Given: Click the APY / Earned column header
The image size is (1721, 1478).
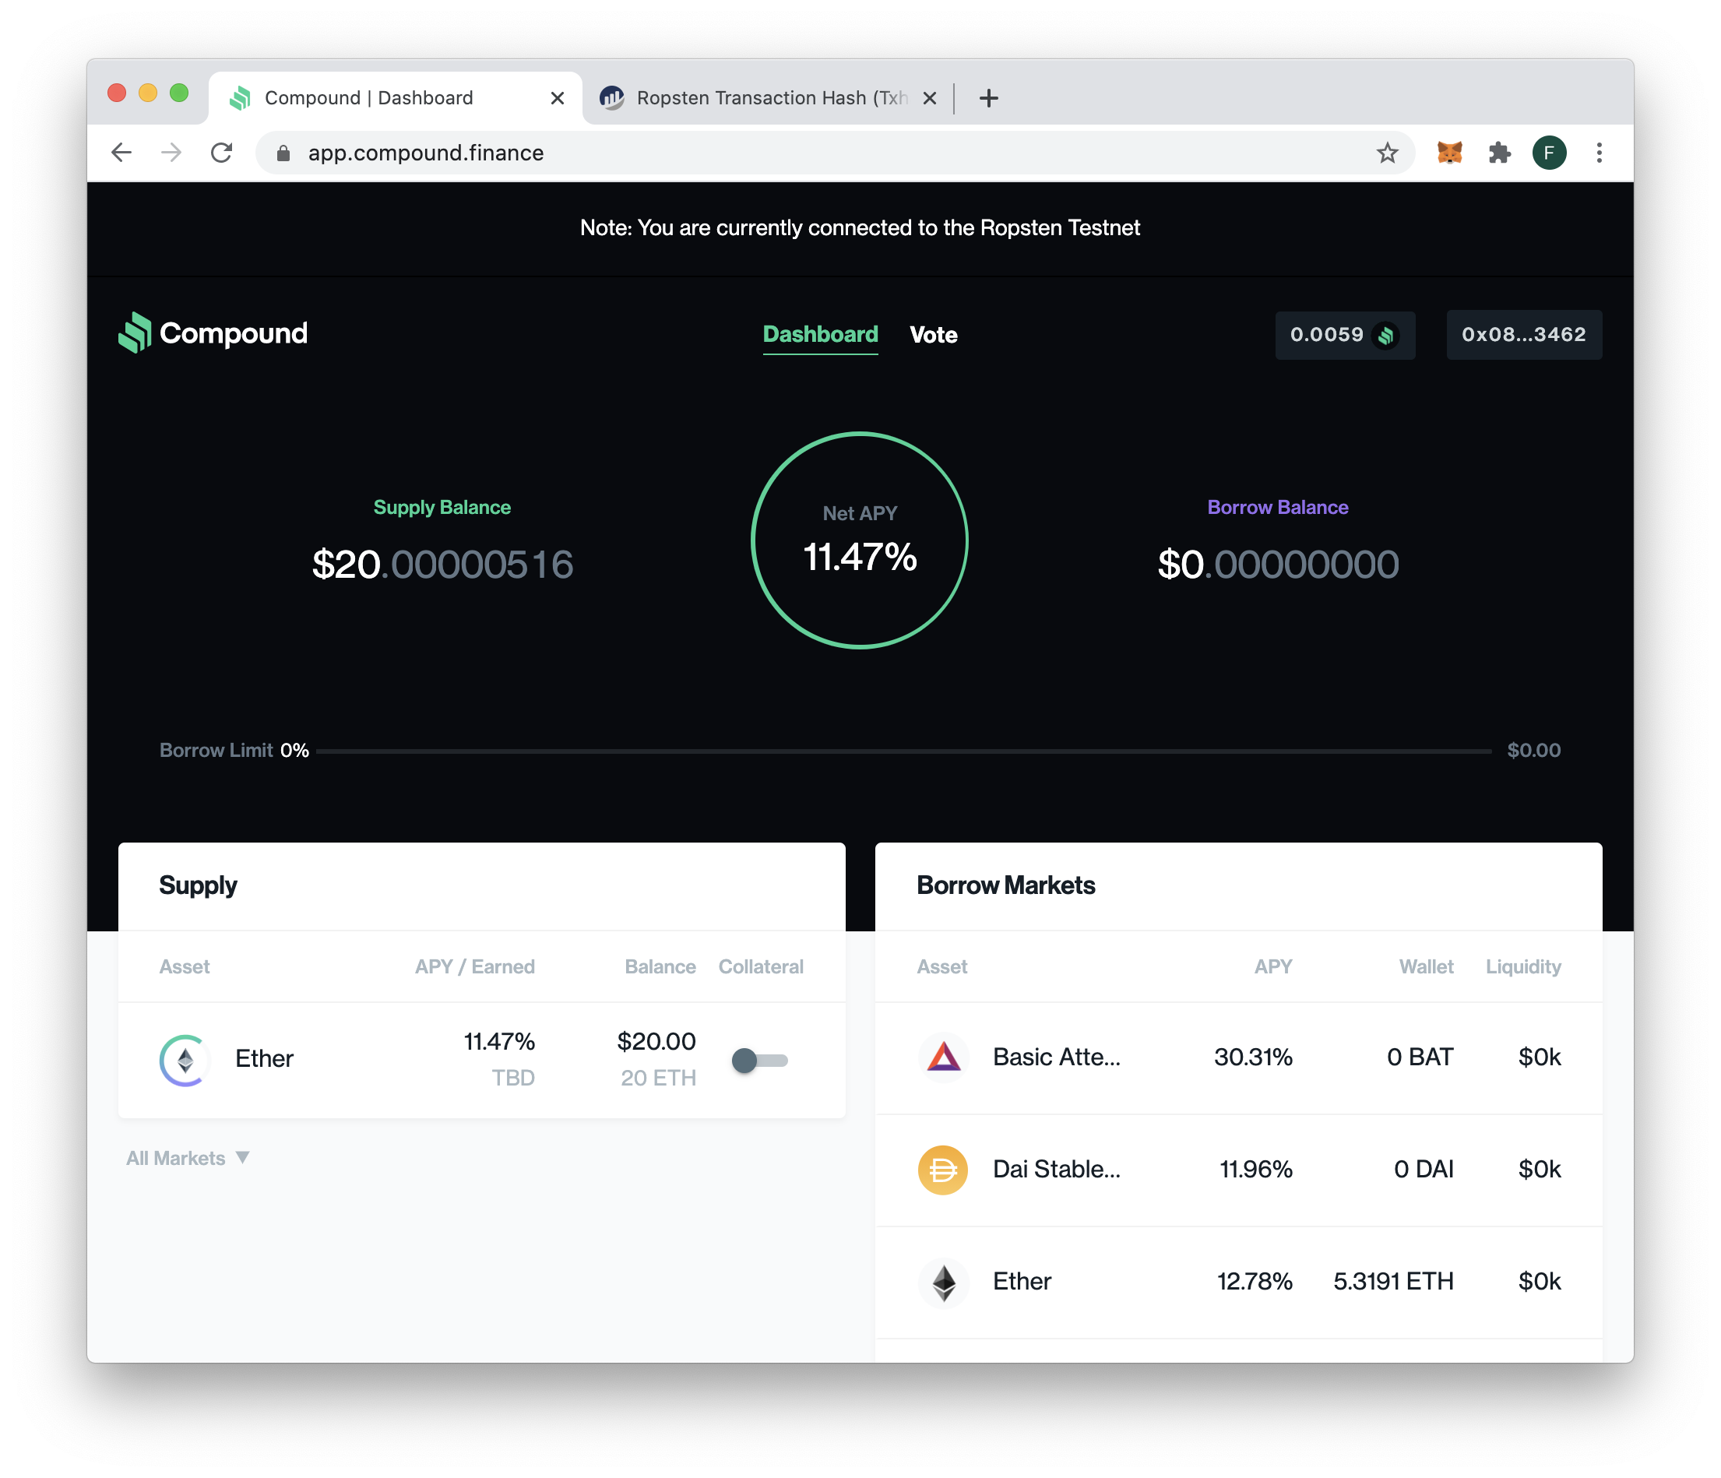Looking at the screenshot, I should tap(474, 967).
